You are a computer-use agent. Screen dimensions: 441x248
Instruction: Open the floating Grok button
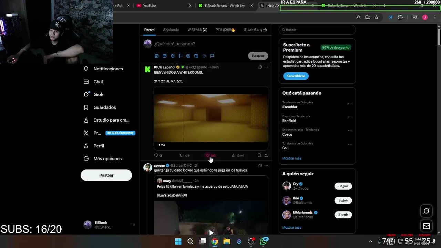coord(427,211)
